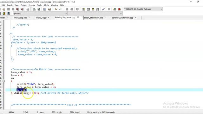Screen dimensions: 203x114
Task: Click the navigate Back arrow icon
Action: pos(67,9)
